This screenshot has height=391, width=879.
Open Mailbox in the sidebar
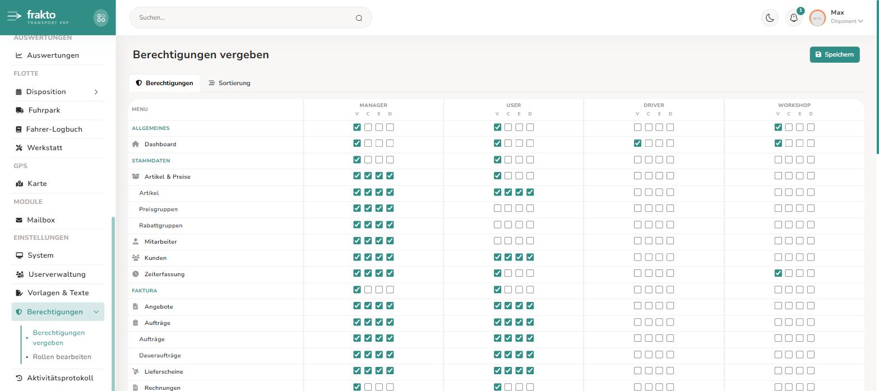[x=58, y=220]
